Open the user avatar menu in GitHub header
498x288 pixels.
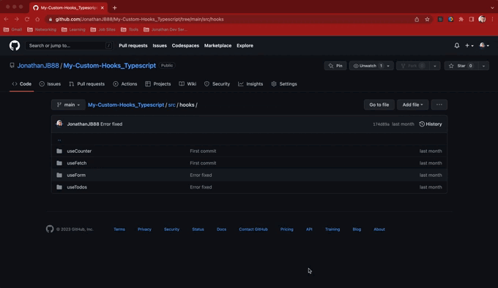(484, 45)
